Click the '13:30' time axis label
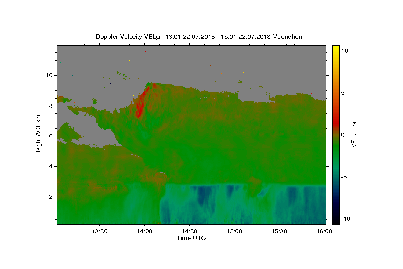This screenshot has width=403, height=269. pyautogui.click(x=100, y=231)
